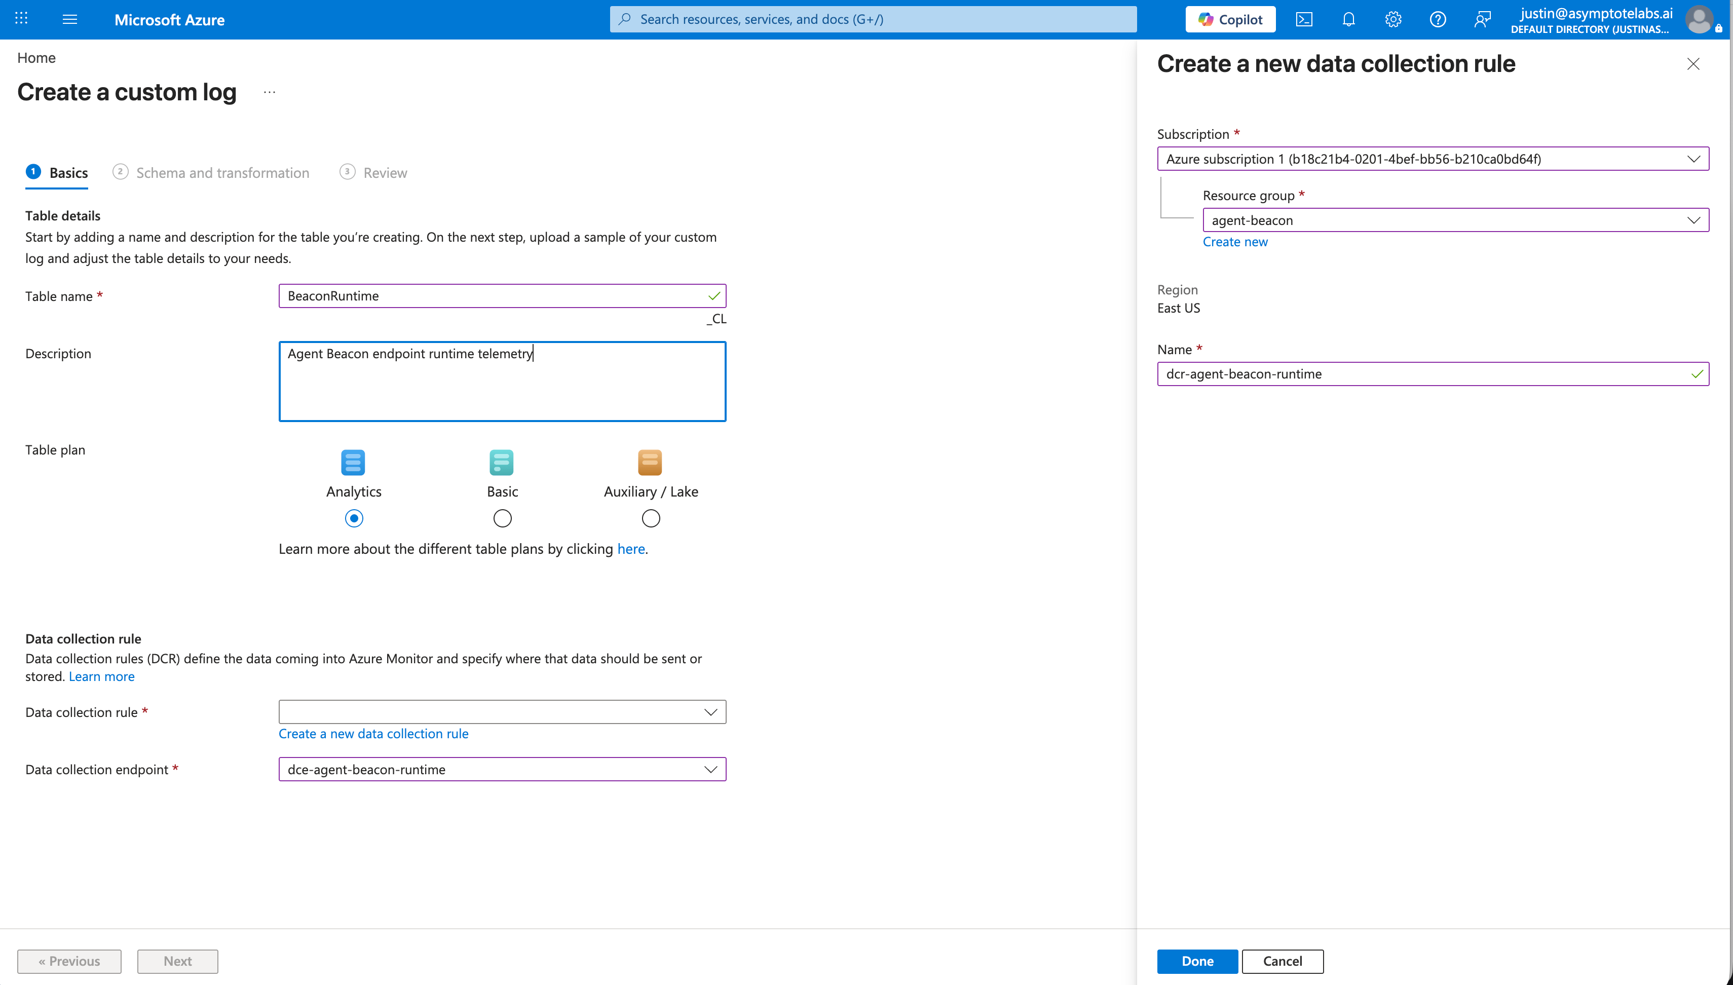Screen dimensions: 1733x985
Task: Open the Data collection endpoint dropdown
Action: point(503,769)
